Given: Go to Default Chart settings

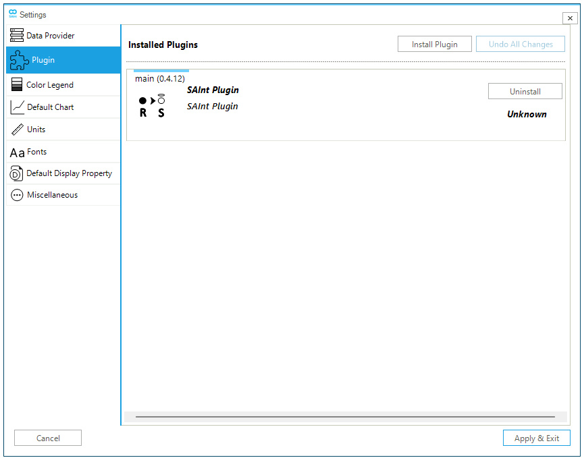Looking at the screenshot, I should point(63,107).
